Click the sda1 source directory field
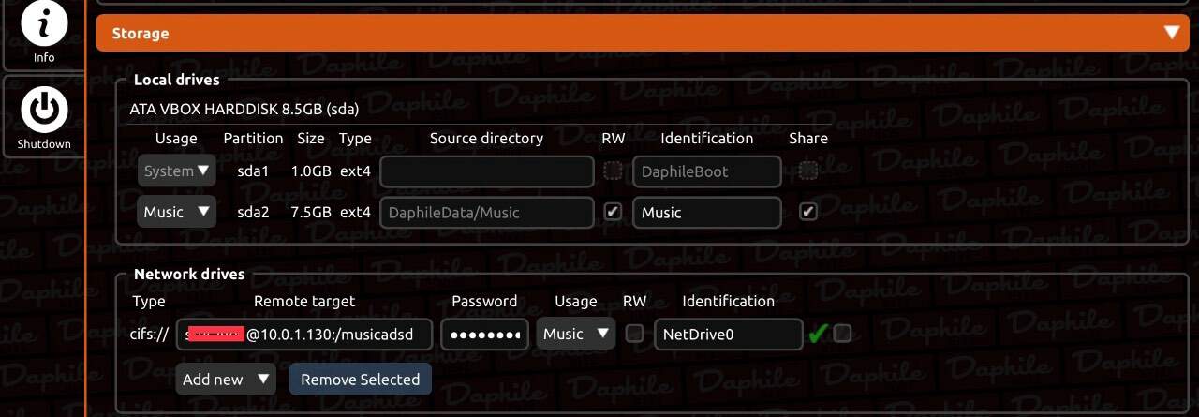This screenshot has height=417, width=1199. coord(487,171)
